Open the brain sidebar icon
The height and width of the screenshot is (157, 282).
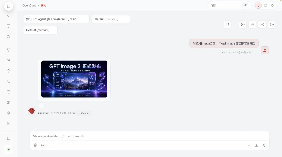pyautogui.click(x=8, y=102)
